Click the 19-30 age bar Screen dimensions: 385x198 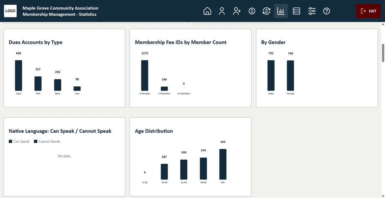click(x=164, y=172)
